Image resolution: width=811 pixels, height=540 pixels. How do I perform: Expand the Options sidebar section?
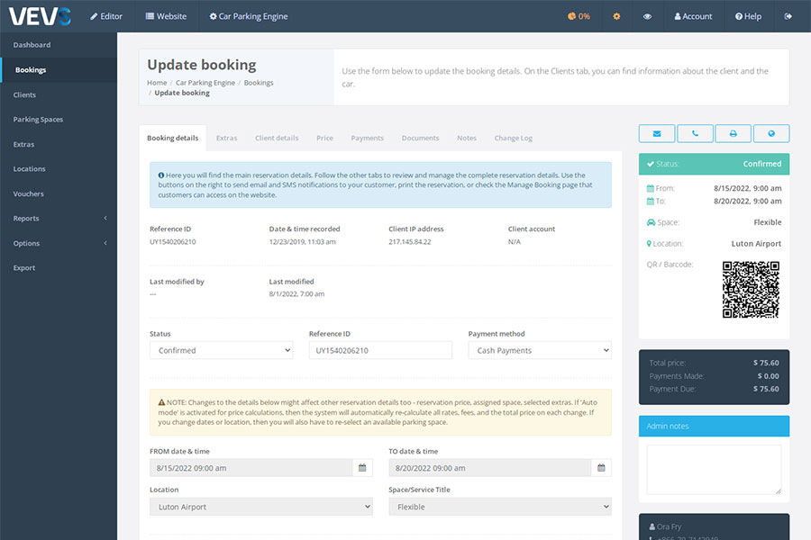coord(59,243)
